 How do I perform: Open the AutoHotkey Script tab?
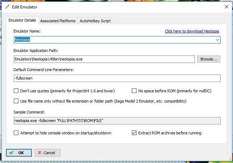(x=95, y=21)
